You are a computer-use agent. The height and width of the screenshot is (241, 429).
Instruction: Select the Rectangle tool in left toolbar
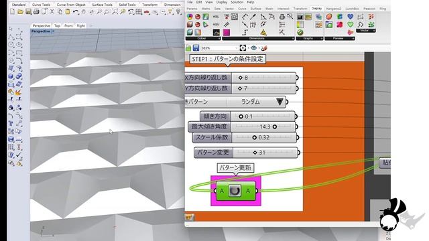19,53
